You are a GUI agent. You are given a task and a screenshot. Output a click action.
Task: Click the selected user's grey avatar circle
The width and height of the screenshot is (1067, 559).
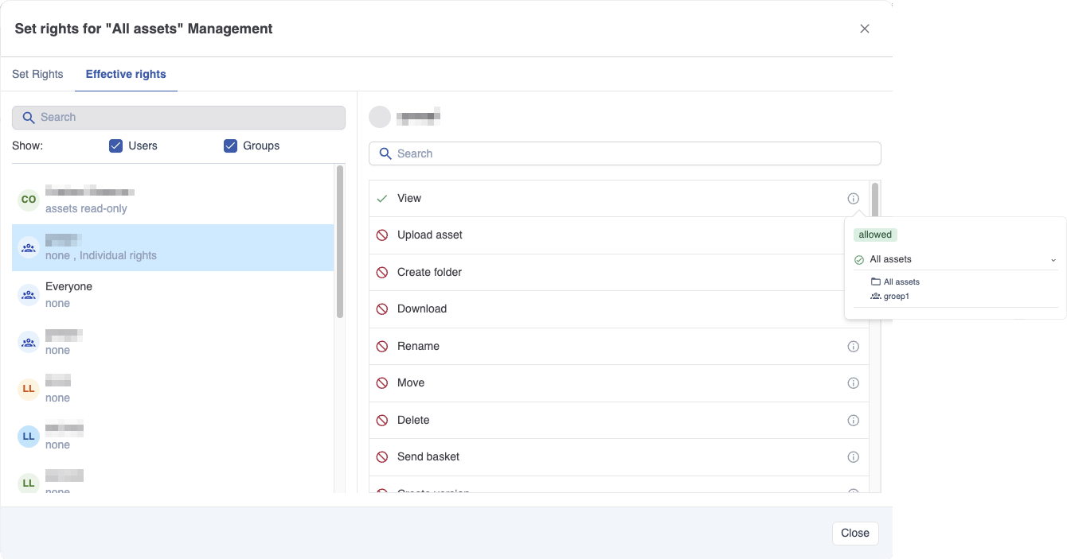(380, 118)
